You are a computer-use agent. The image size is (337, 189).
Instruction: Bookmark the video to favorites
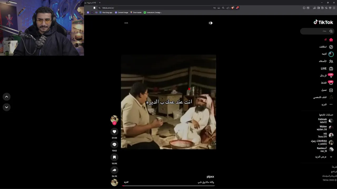(x=114, y=157)
